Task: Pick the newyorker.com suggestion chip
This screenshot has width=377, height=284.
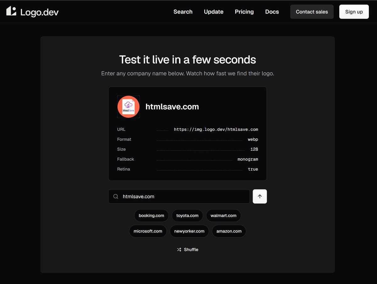Action: click(x=189, y=231)
